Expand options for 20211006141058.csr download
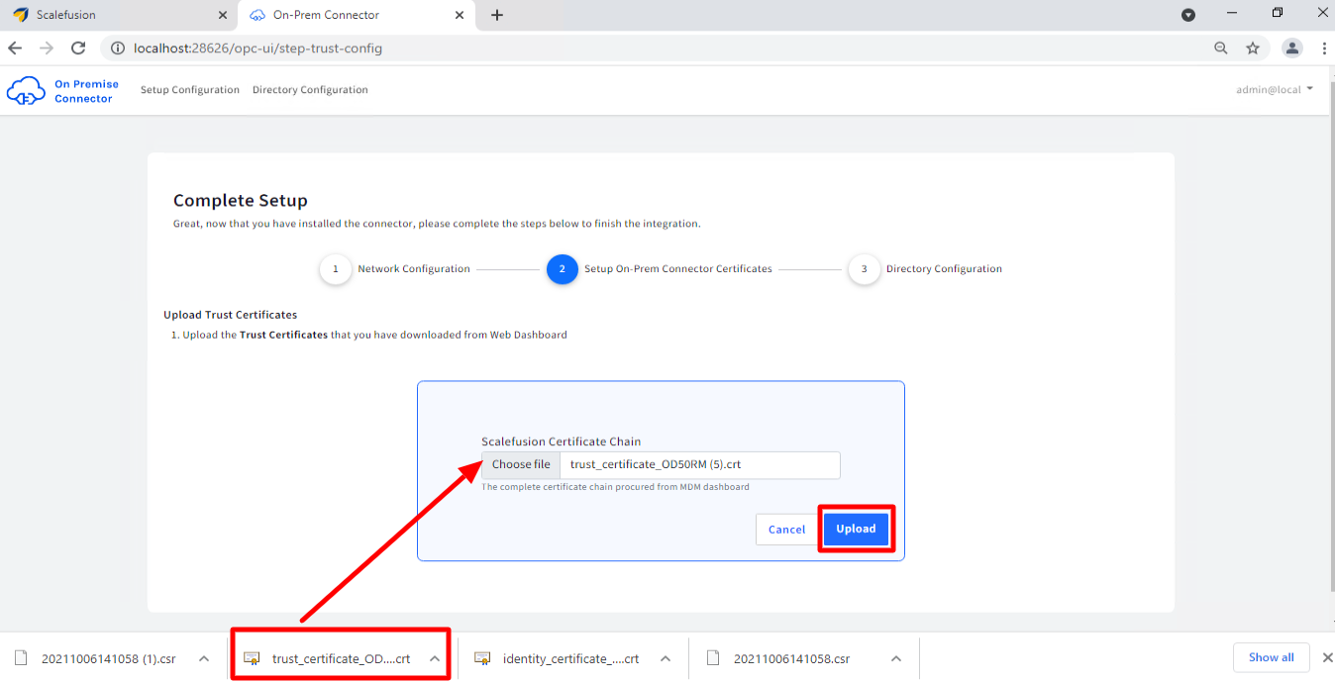1335x683 pixels. (x=895, y=658)
